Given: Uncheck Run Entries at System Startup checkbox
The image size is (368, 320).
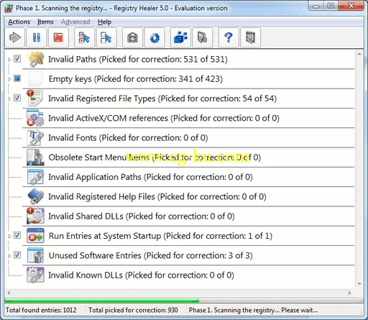Looking at the screenshot, I should [x=17, y=235].
